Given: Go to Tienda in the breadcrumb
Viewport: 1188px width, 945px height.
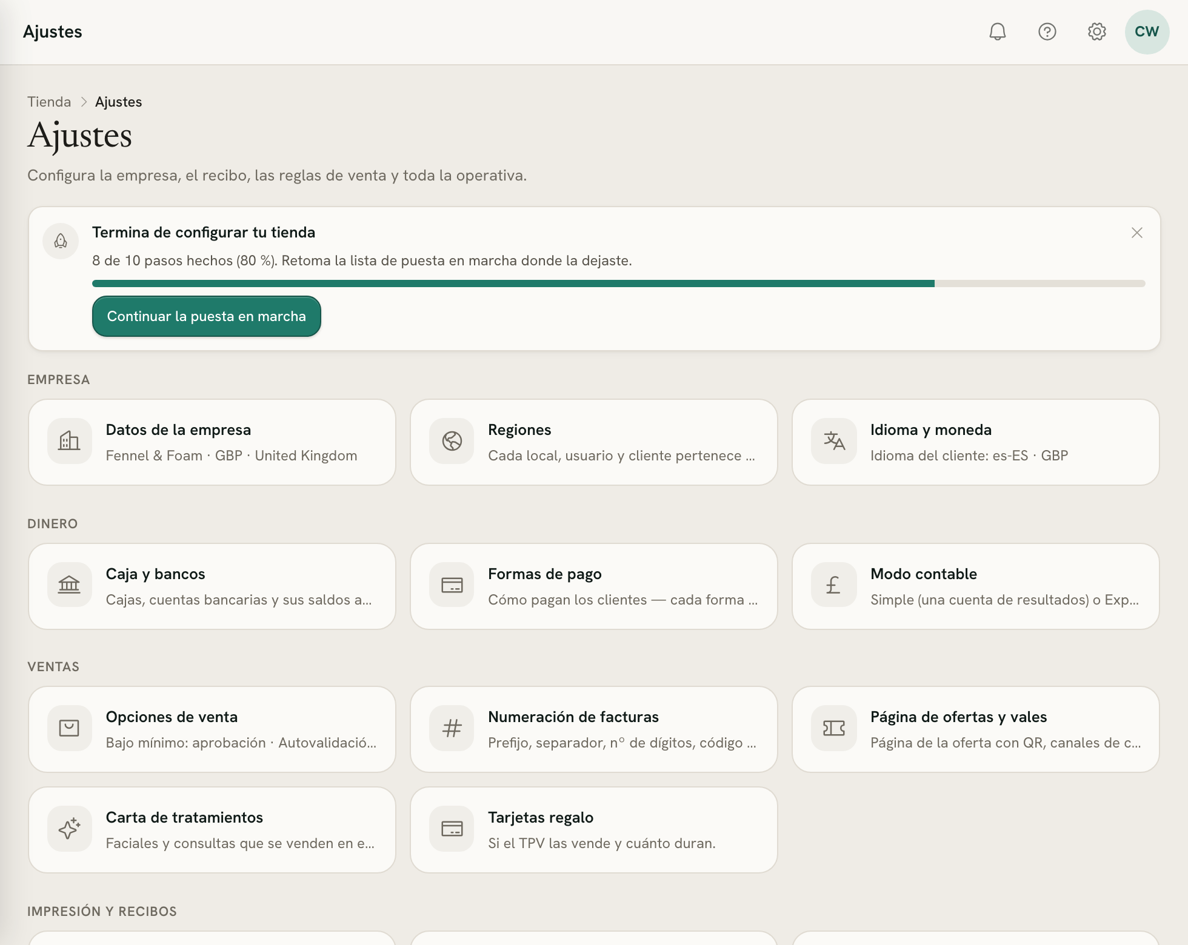Looking at the screenshot, I should pos(49,102).
